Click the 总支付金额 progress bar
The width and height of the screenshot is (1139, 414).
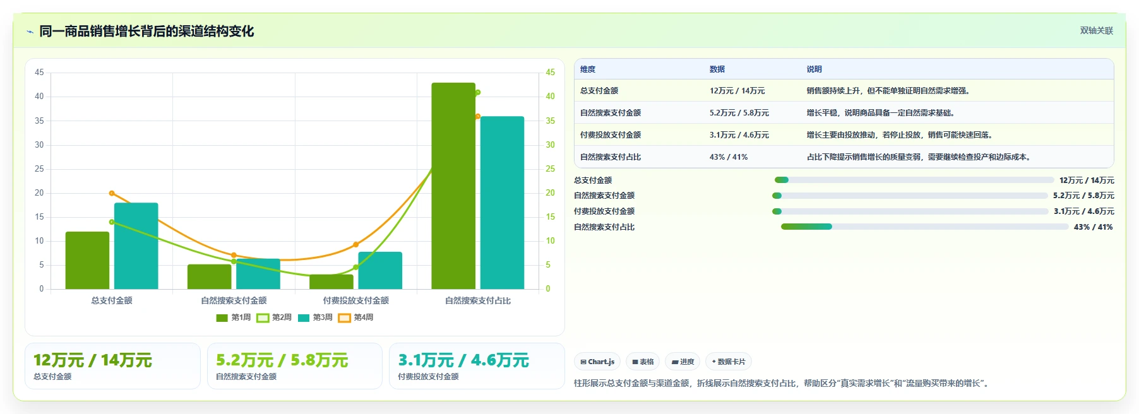tap(914, 180)
